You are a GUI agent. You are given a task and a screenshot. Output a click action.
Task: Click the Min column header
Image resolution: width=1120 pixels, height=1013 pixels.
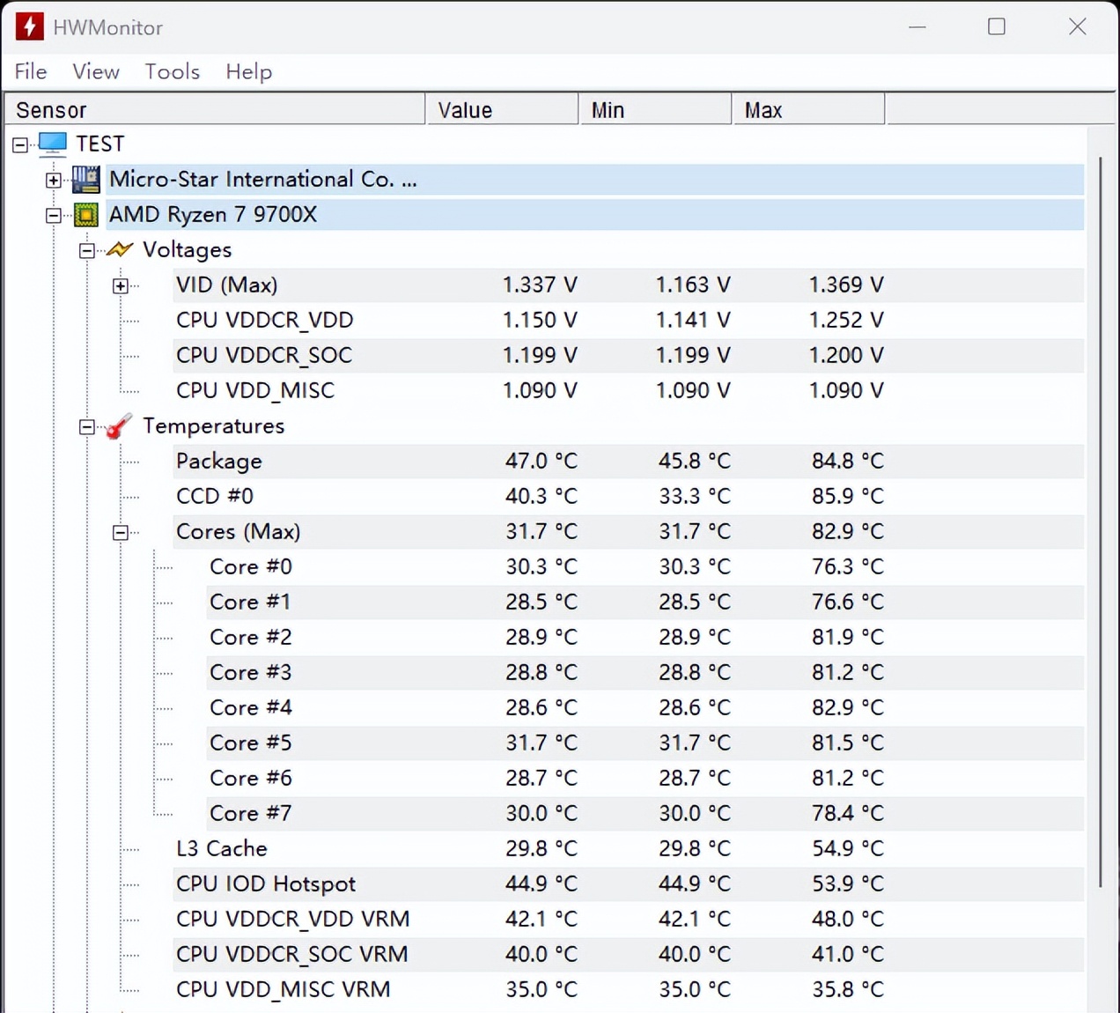point(656,109)
